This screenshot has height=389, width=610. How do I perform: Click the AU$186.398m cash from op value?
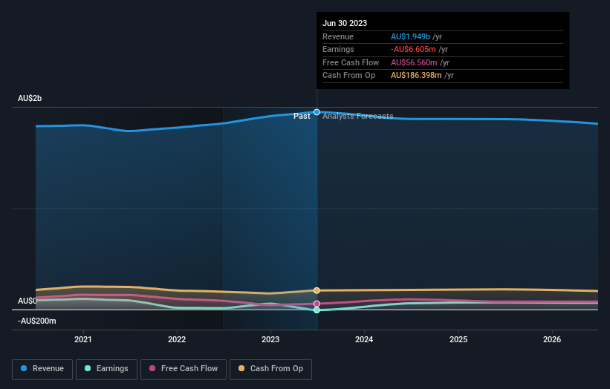point(416,76)
